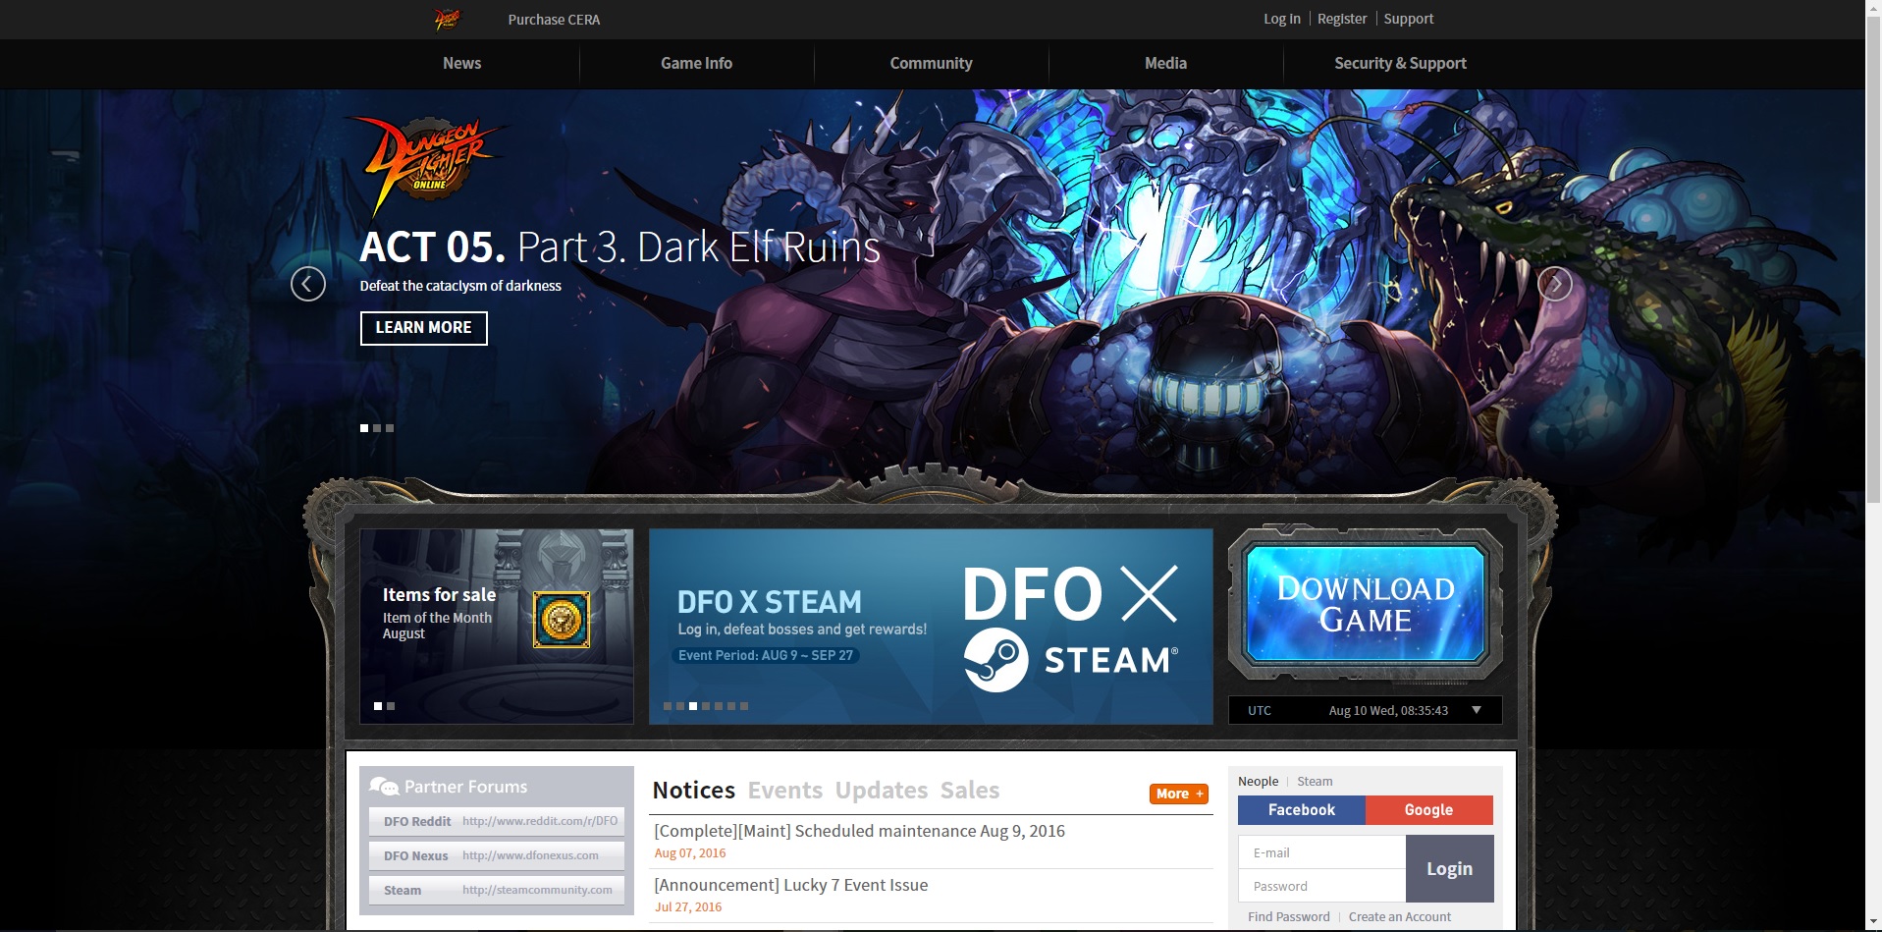
Task: Click the Register link
Action: point(1342,19)
